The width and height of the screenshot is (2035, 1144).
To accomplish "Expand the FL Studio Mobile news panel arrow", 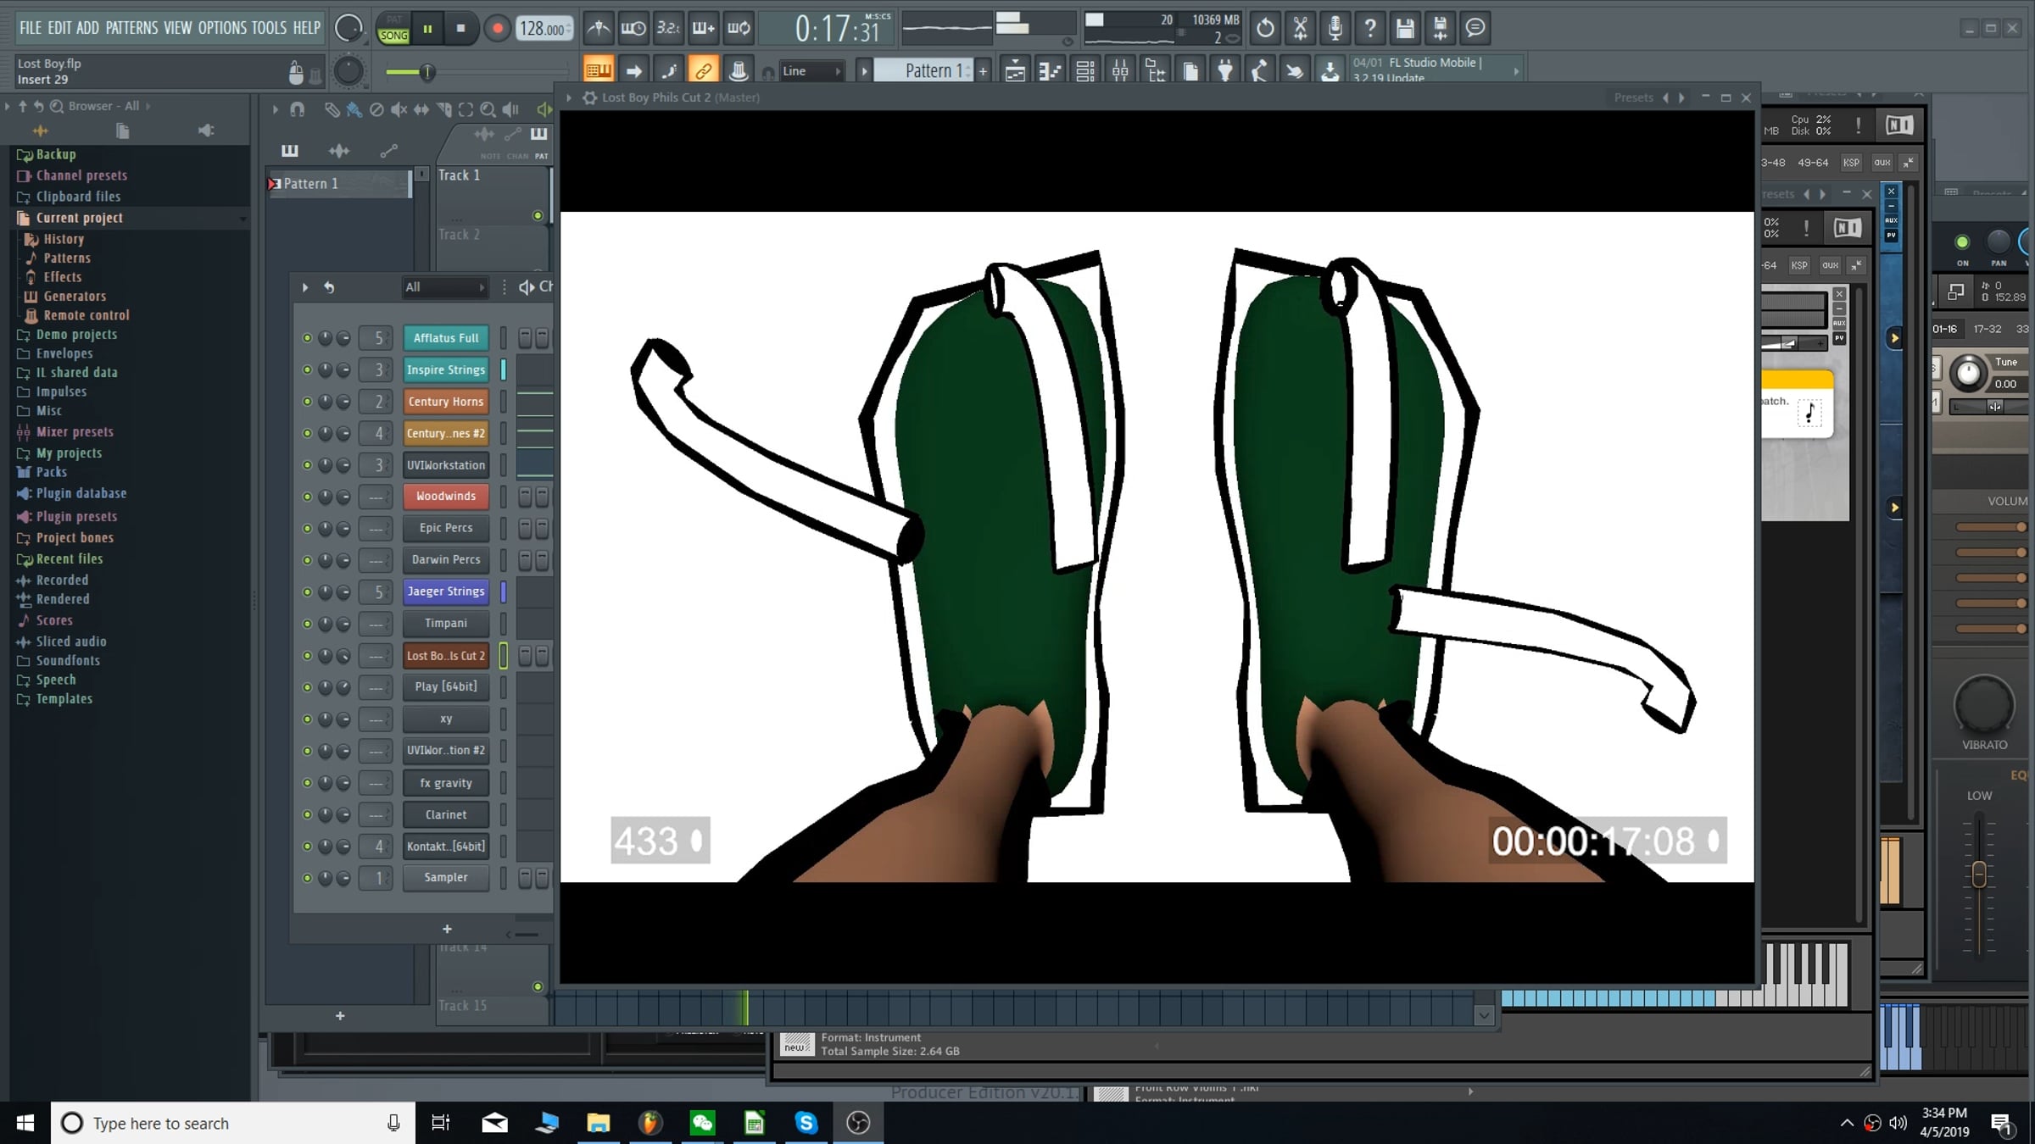I will point(1516,71).
